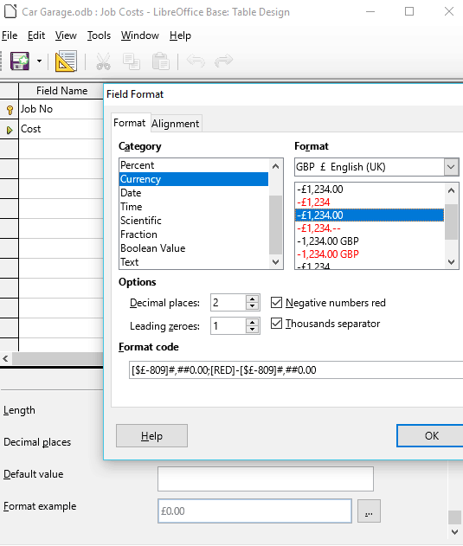Select Time in Category list
This screenshot has height=546, width=463.
click(x=194, y=207)
